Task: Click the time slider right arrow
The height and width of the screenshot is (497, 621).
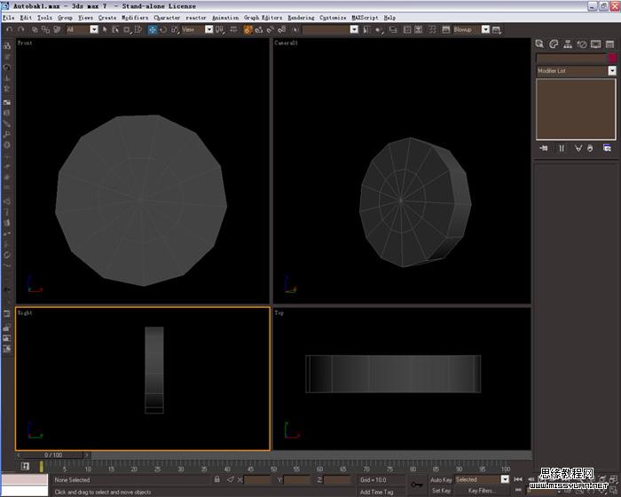Action: [87, 455]
